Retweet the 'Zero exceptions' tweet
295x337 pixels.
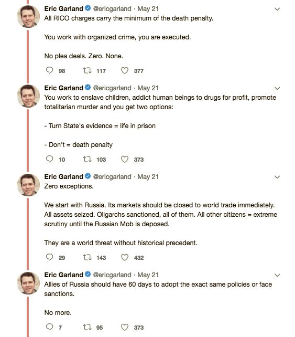coord(87,257)
